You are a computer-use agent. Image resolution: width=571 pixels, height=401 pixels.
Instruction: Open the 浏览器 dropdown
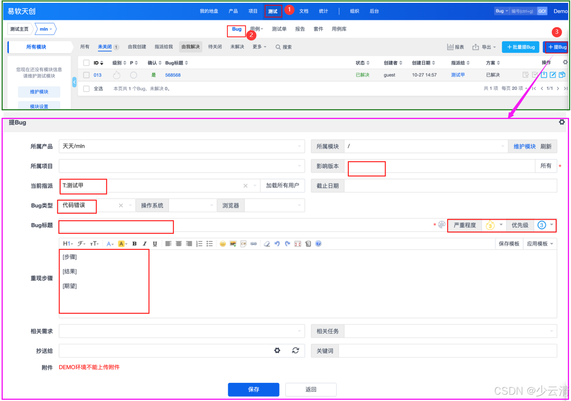coord(275,205)
